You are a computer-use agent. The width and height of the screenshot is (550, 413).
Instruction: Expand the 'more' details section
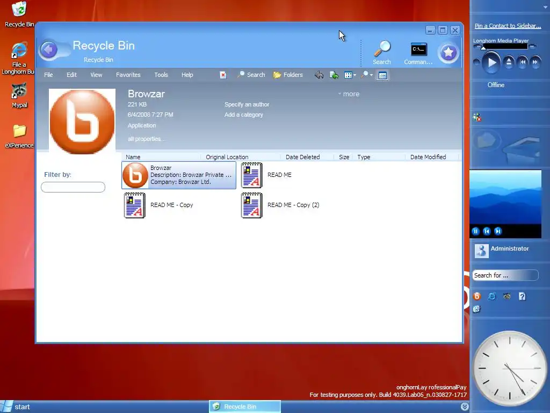click(x=349, y=94)
